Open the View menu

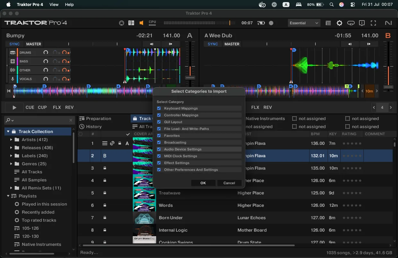tap(54, 4)
